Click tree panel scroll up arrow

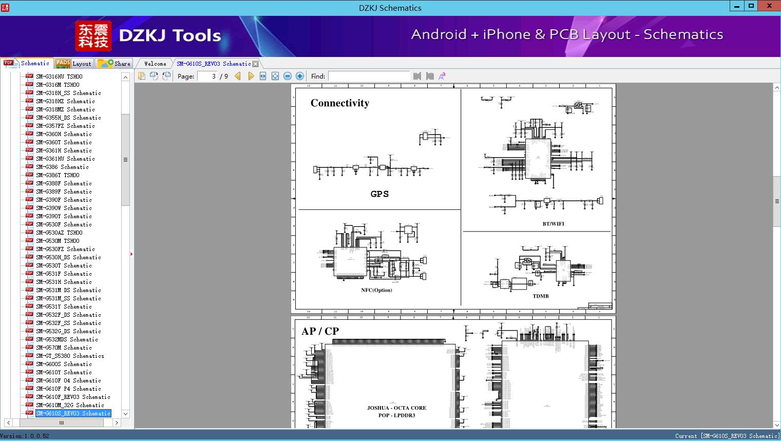(125, 77)
